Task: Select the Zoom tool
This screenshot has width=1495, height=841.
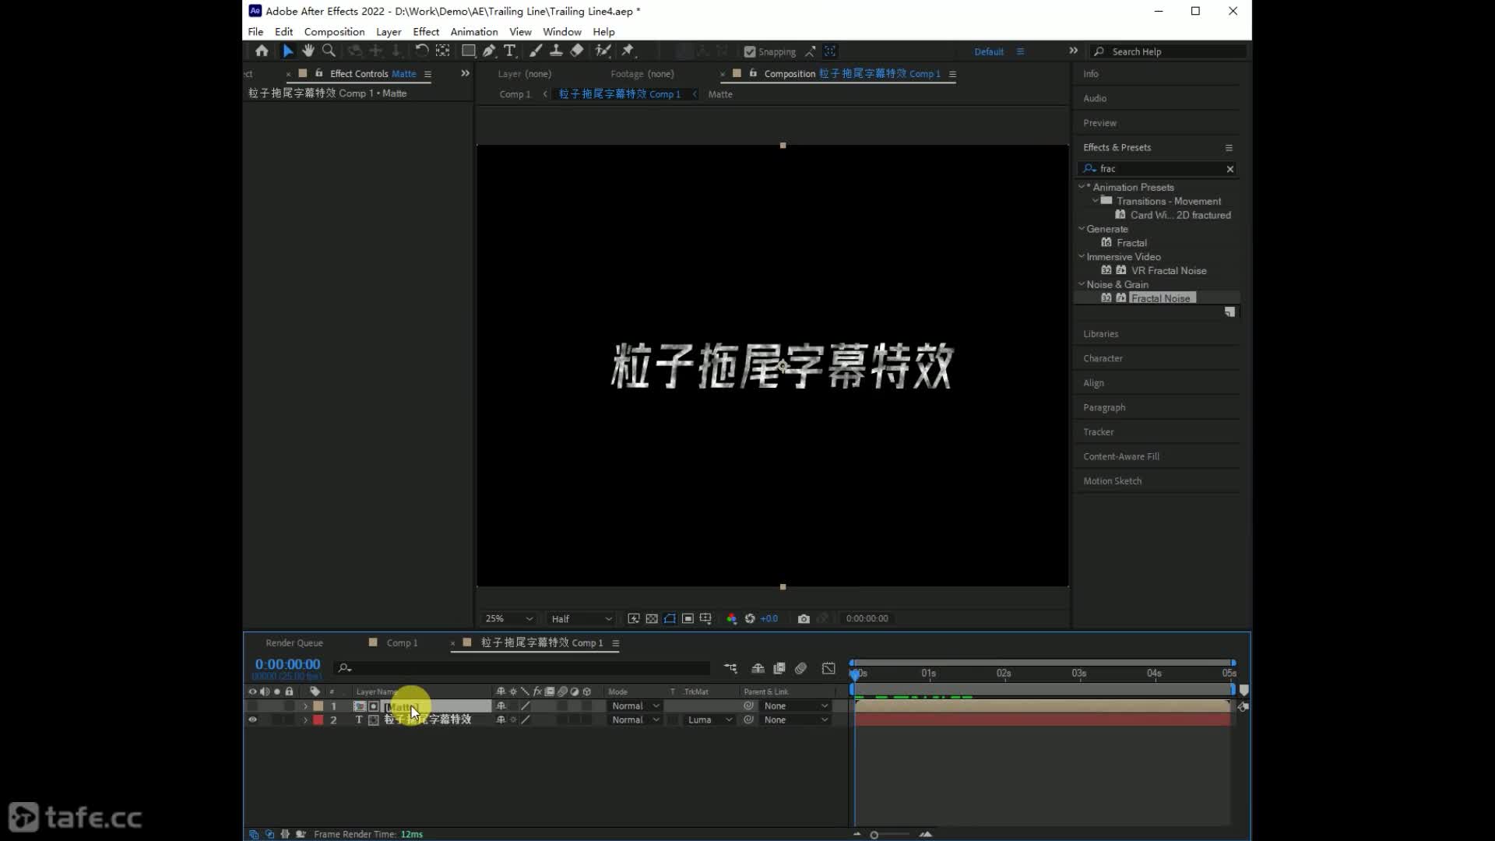Action: (329, 51)
